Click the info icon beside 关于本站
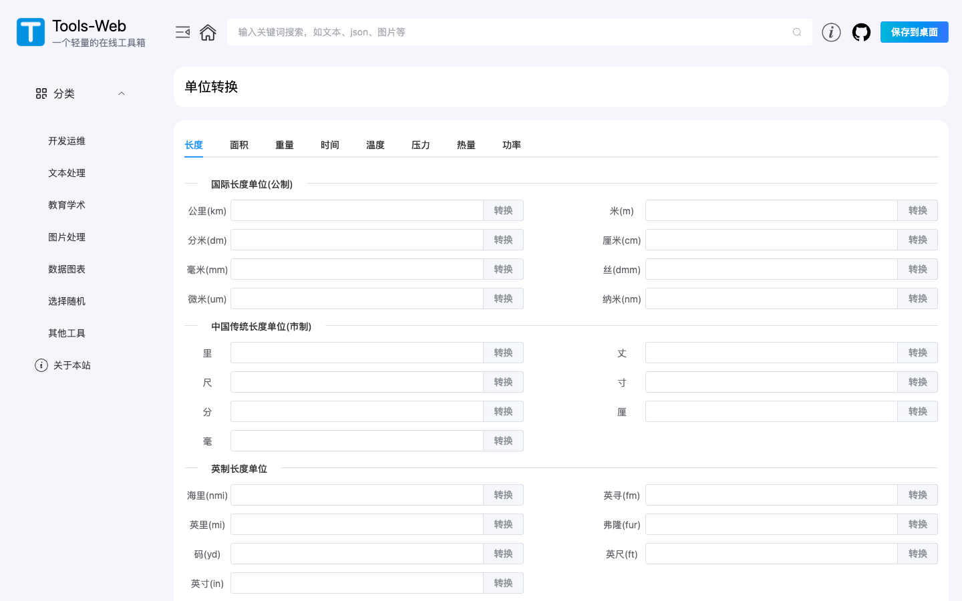Image resolution: width=962 pixels, height=601 pixels. click(x=41, y=365)
